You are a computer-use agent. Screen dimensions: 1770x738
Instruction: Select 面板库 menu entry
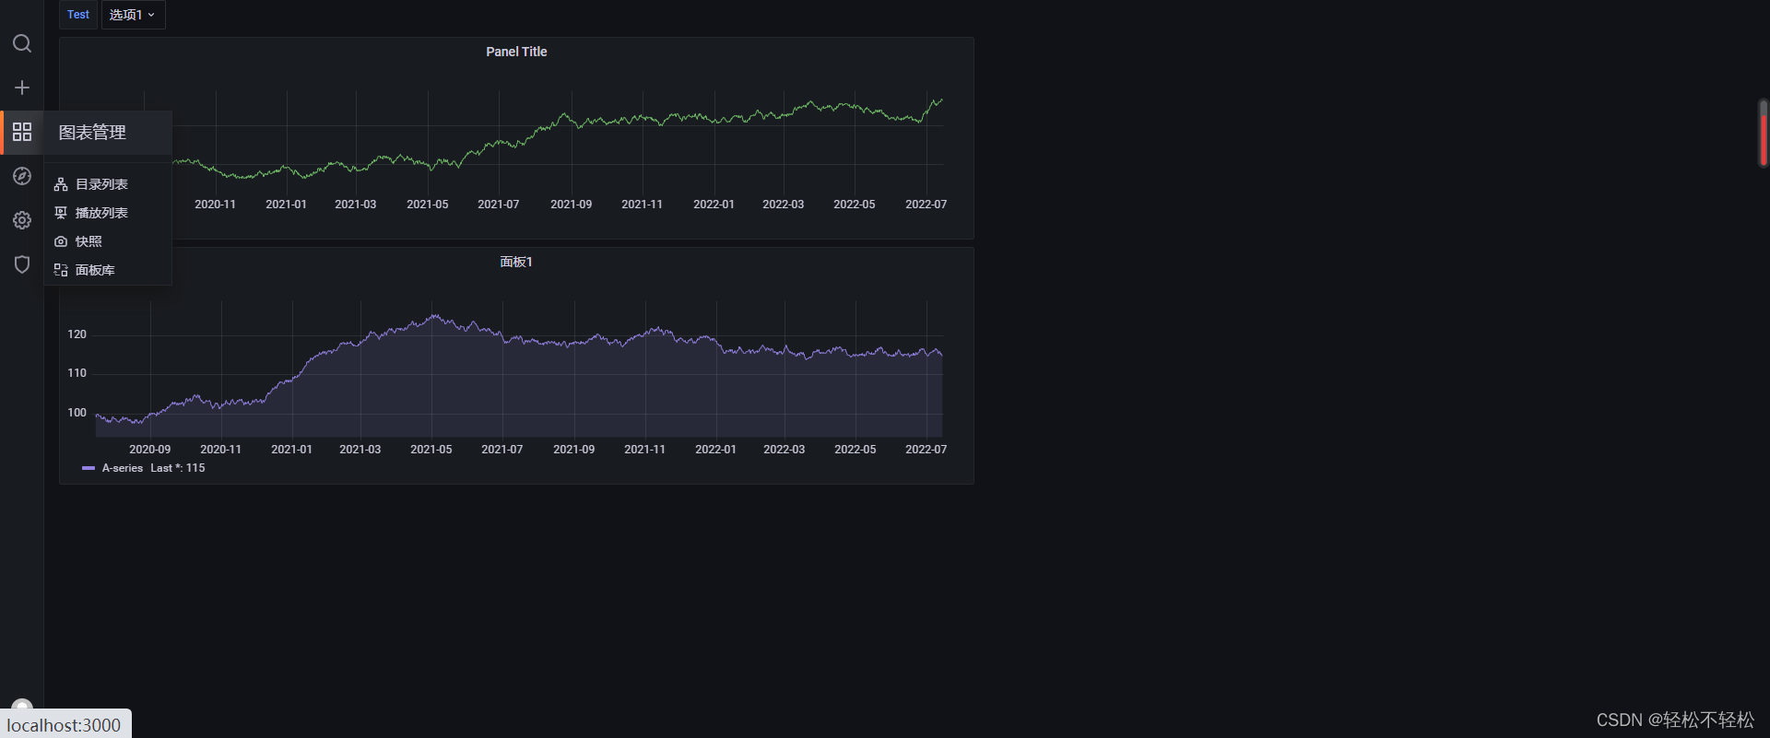pyautogui.click(x=108, y=270)
